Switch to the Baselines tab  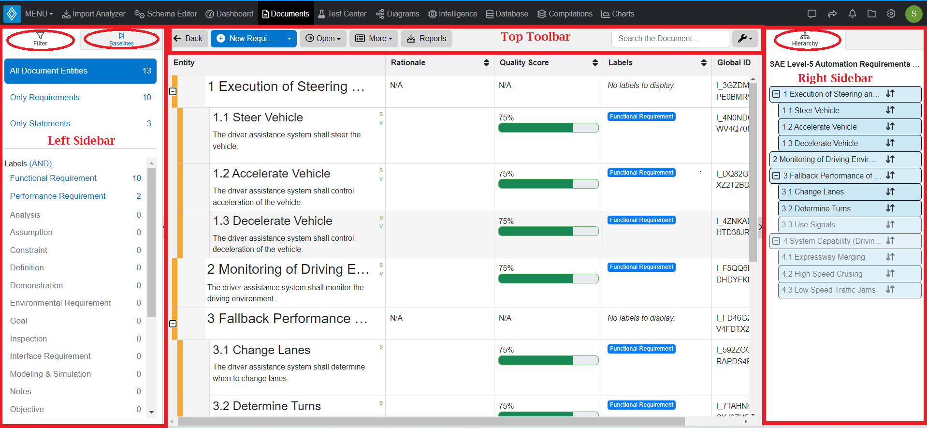121,39
